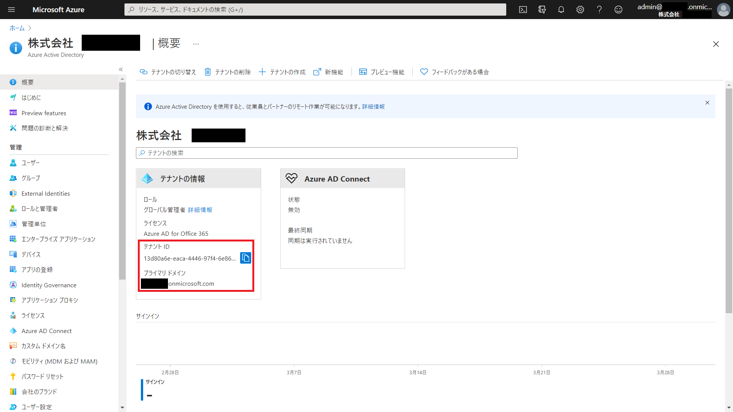This screenshot has width=733, height=412.
Task: Open ユーザー設定 in sidebar
Action: tap(59, 407)
